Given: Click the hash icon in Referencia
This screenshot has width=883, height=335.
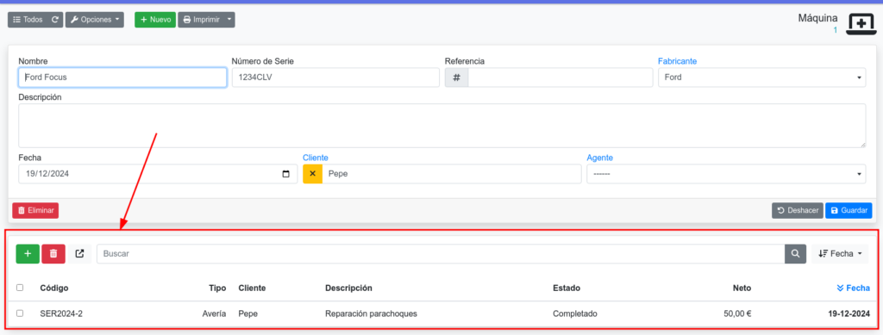Looking at the screenshot, I should click(x=457, y=78).
